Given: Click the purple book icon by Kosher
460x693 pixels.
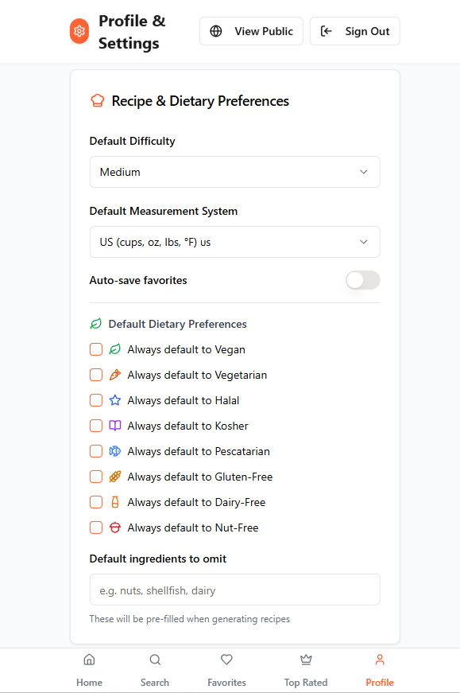Looking at the screenshot, I should [114, 426].
